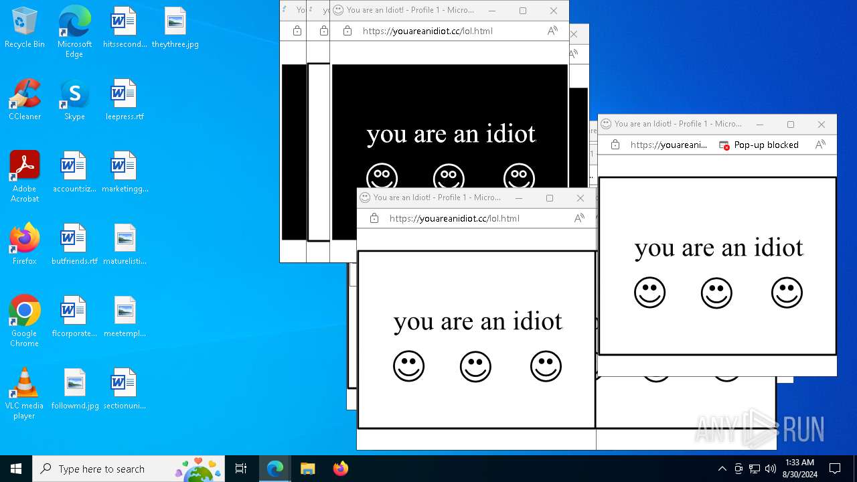Viewport: 857px width, 482px height.
Task: Click Read aloud icon in front center window
Action: pos(579,218)
